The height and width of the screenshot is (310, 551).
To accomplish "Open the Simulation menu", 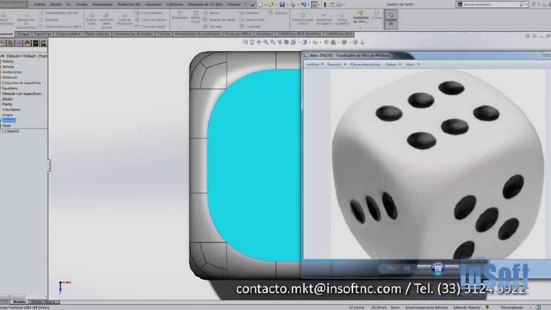I will (153, 4).
